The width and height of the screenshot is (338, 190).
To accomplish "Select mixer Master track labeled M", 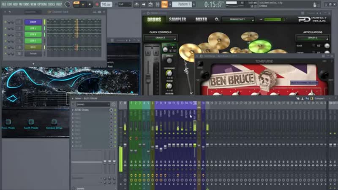I will tap(125, 103).
